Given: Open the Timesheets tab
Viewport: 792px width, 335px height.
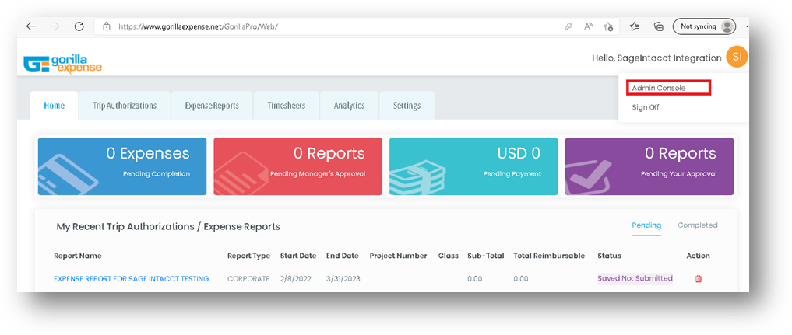Looking at the screenshot, I should [287, 105].
